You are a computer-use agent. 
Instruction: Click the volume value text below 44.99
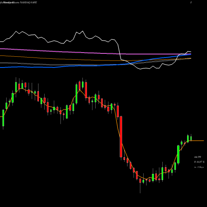point(199,162)
